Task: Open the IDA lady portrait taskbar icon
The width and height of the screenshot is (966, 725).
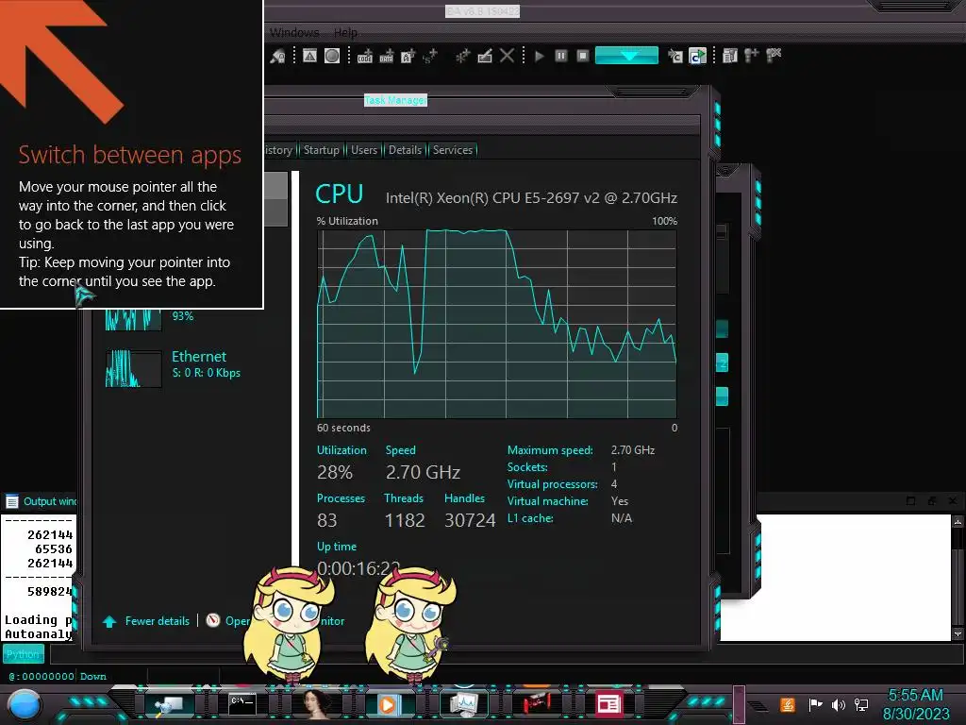Action: (316, 704)
